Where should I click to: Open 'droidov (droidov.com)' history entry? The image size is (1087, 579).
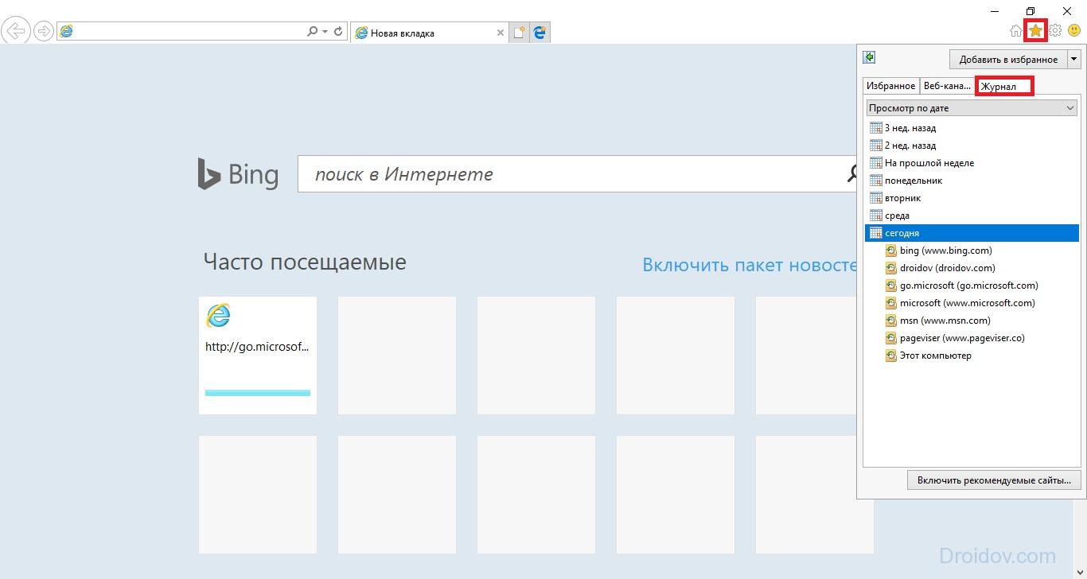pyautogui.click(x=947, y=268)
